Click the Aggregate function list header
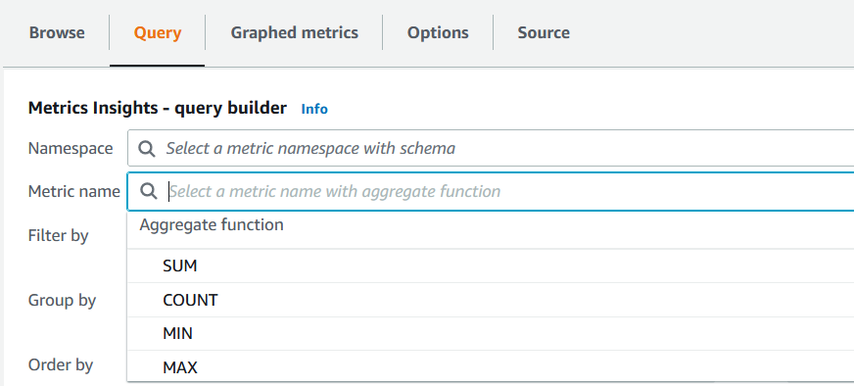This screenshot has height=386, width=854. click(212, 224)
